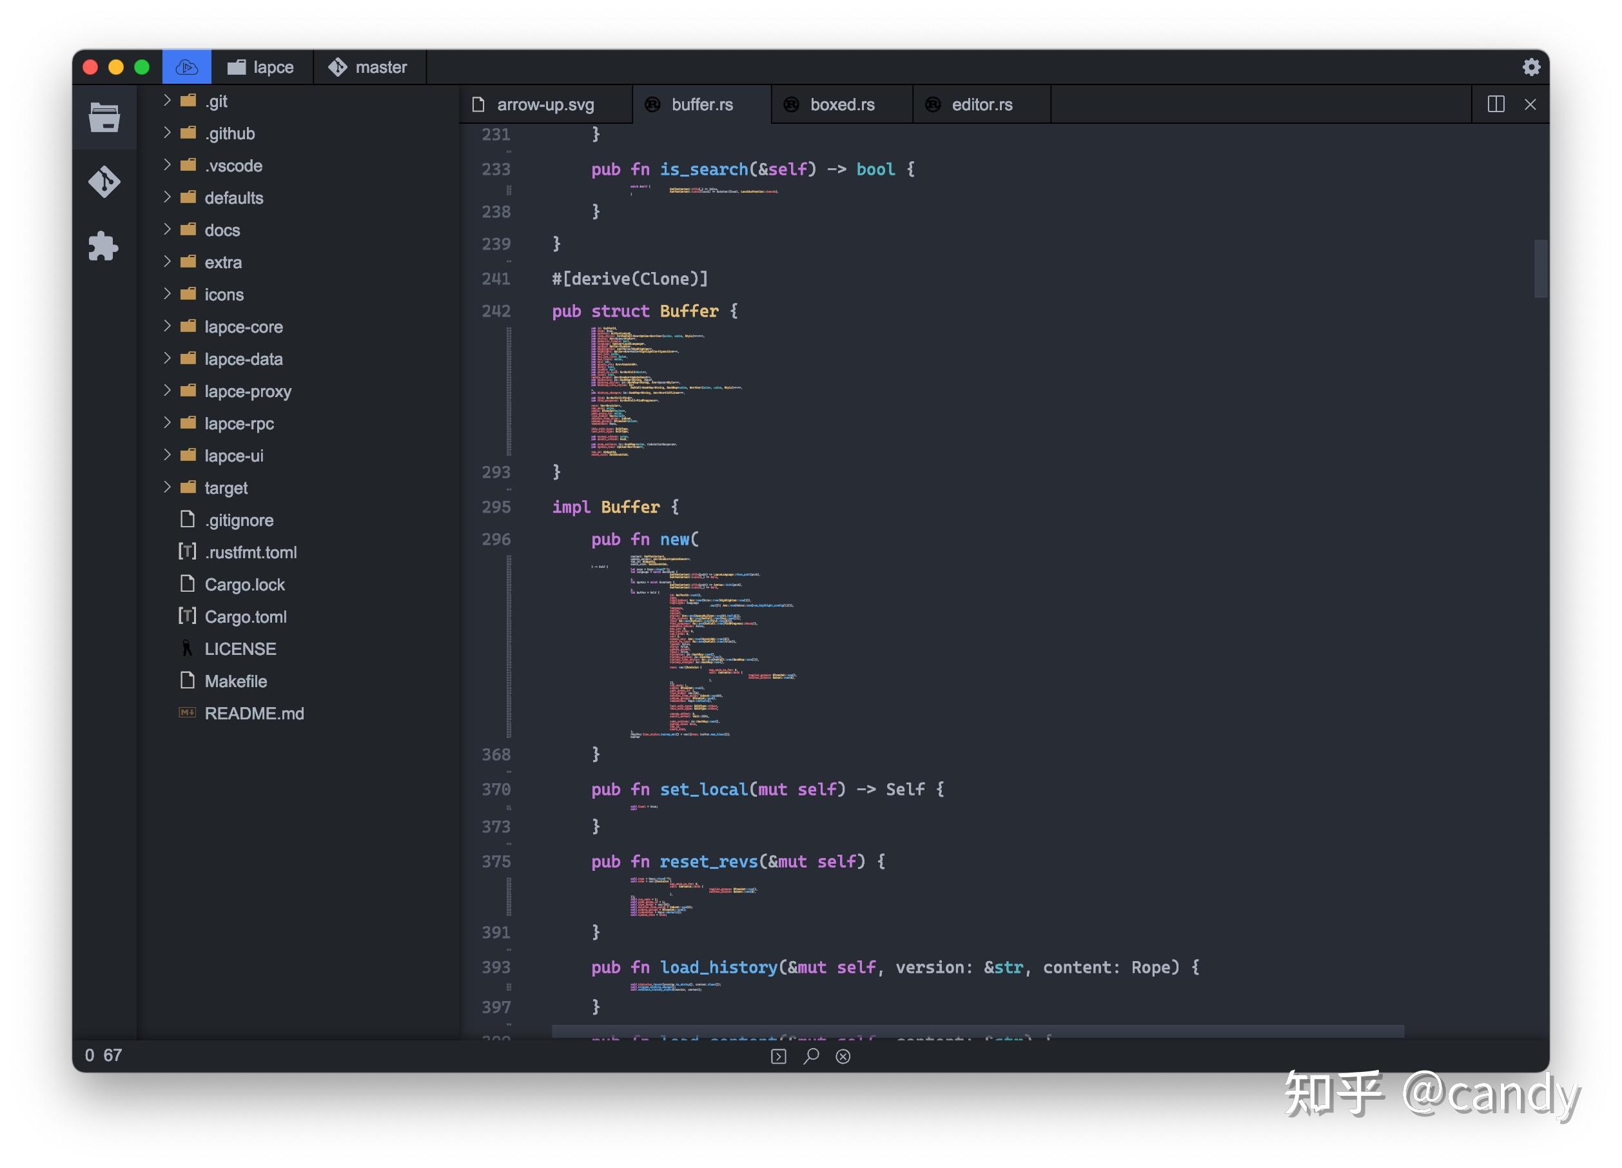The height and width of the screenshot is (1168, 1622).
Task: Expand the lapce-core folder
Action: pyautogui.click(x=243, y=327)
